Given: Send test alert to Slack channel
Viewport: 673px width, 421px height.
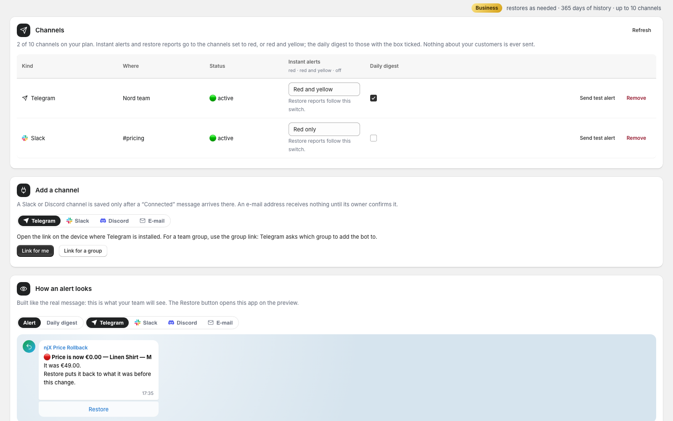Looking at the screenshot, I should pos(597,138).
